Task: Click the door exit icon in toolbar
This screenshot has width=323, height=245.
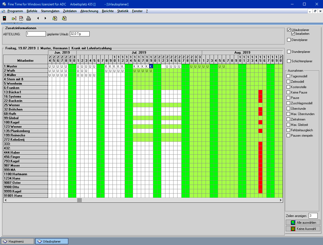Action: (x=5, y=18)
